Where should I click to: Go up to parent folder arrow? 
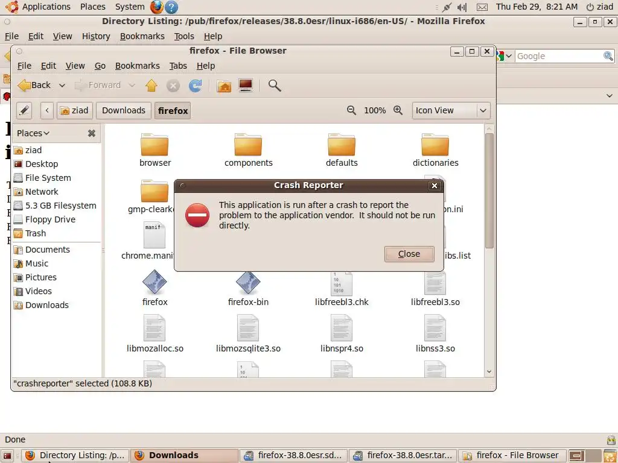[x=151, y=85]
